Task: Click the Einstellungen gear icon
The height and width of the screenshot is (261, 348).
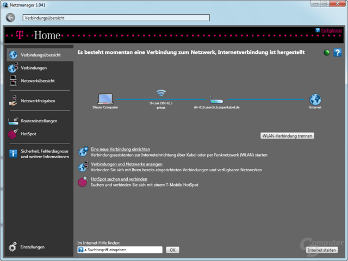Action: pos(13,247)
